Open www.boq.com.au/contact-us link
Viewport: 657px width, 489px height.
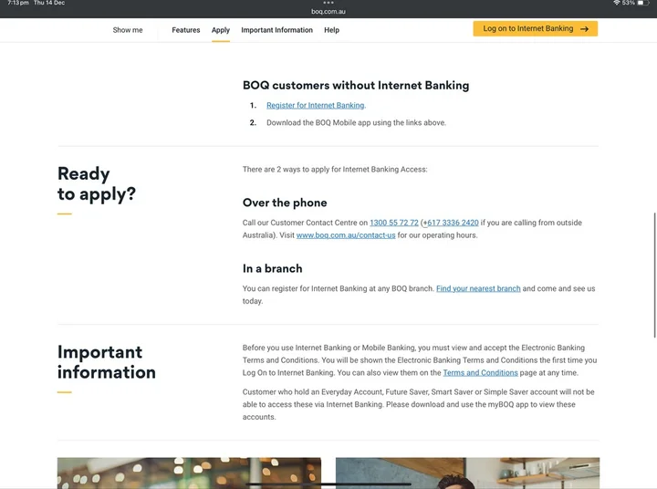tap(346, 235)
